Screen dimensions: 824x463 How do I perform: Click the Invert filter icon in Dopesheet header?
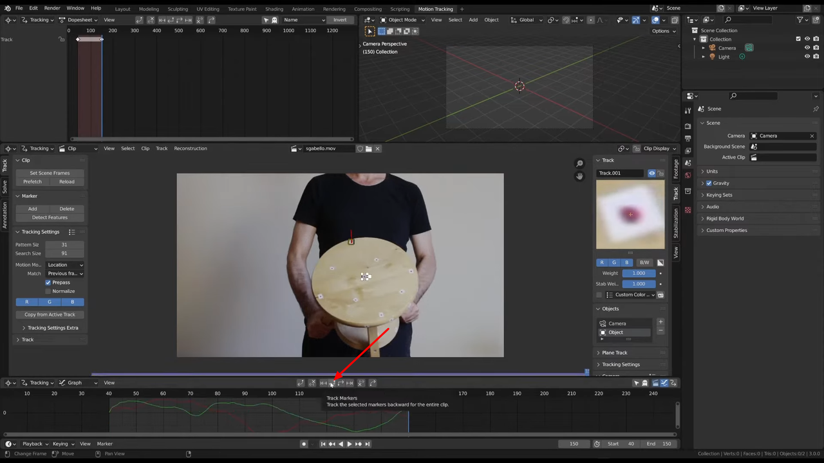point(339,20)
